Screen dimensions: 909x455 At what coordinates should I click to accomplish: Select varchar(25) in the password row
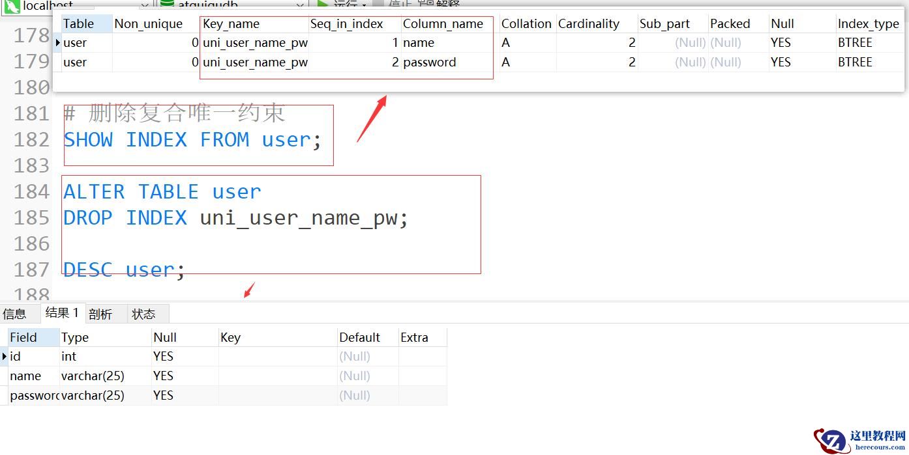click(x=105, y=395)
